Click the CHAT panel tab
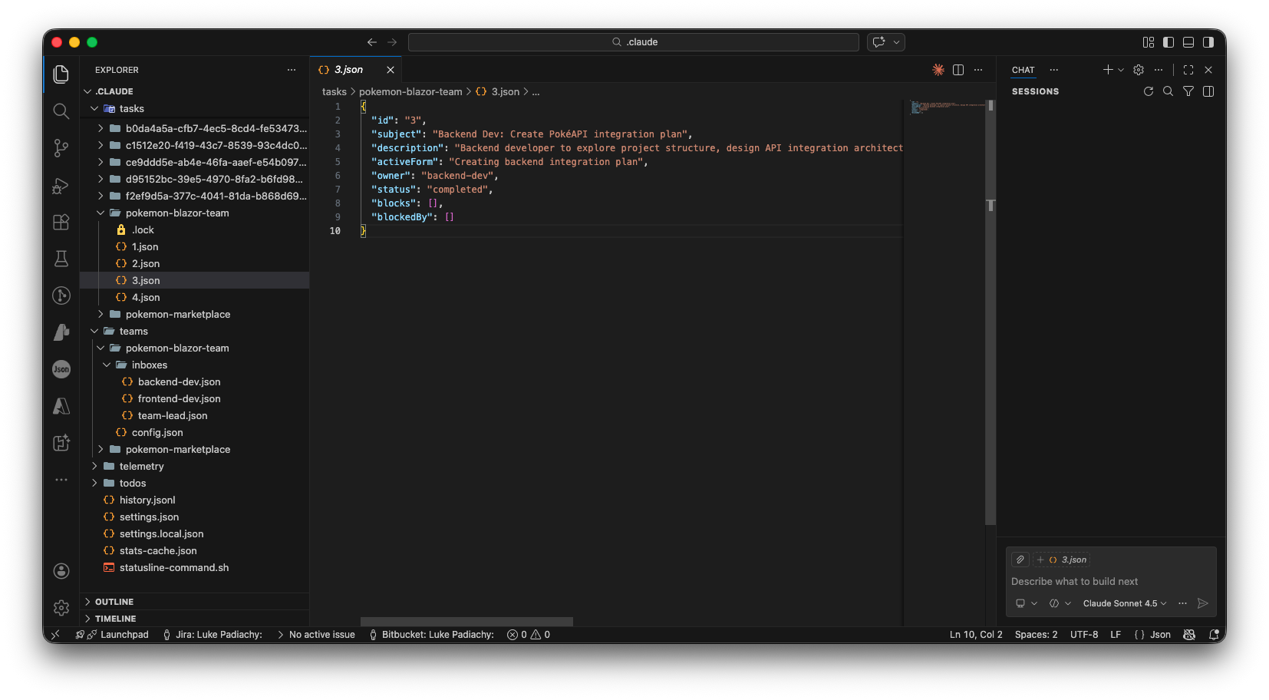The width and height of the screenshot is (1269, 700). point(1023,70)
